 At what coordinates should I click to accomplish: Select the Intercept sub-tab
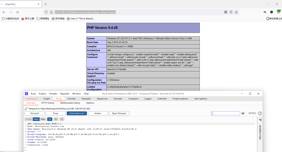(x=31, y=103)
